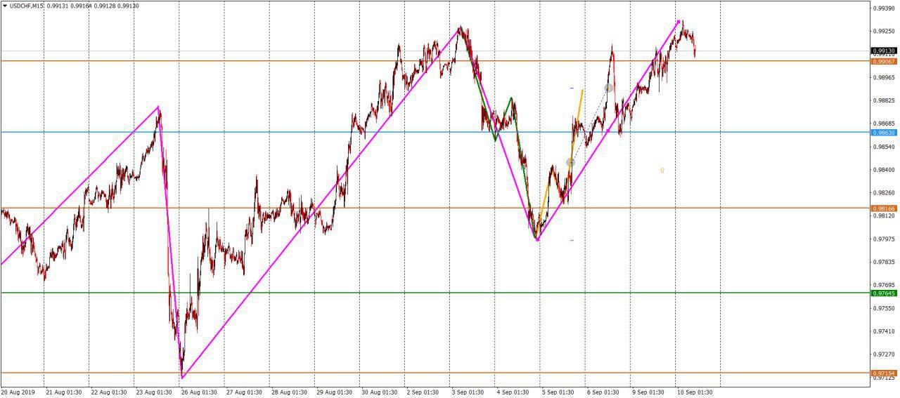The width and height of the screenshot is (900, 398).
Task: Click the 23 Aug 01:30 time label
Action: (x=153, y=392)
